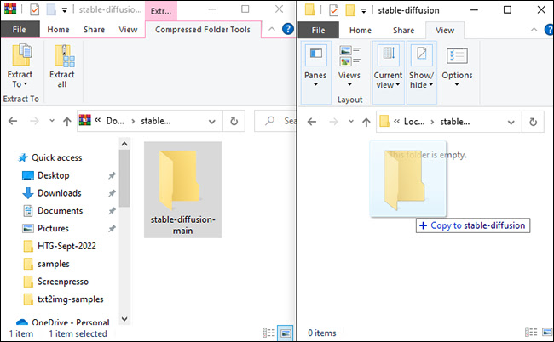Click 'stable...' breadcrumb in left address bar
This screenshot has width=554, height=342.
(156, 121)
